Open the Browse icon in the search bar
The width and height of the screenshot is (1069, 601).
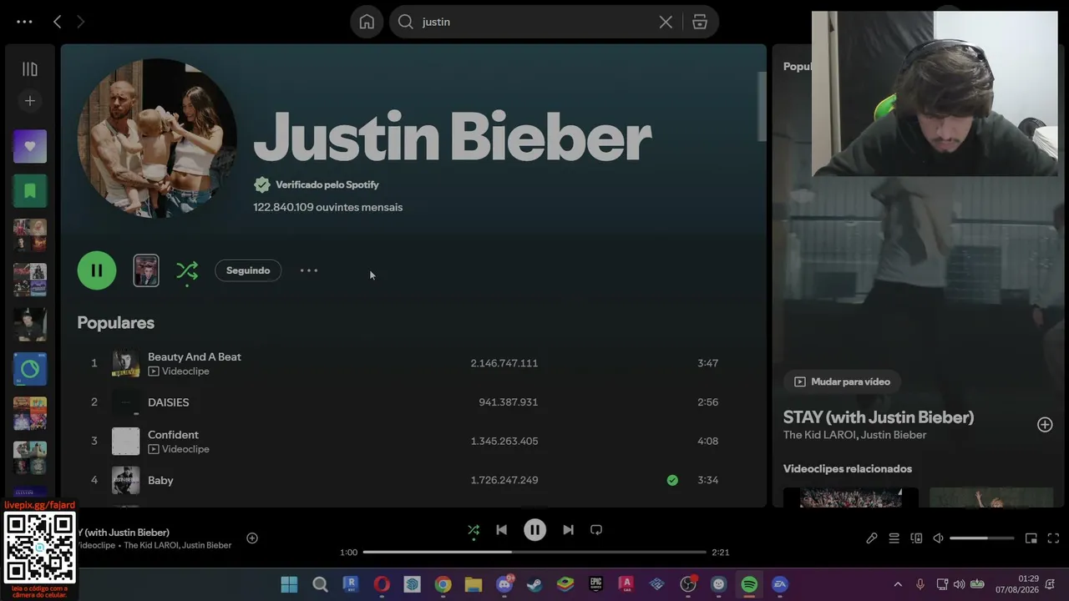[x=700, y=23]
